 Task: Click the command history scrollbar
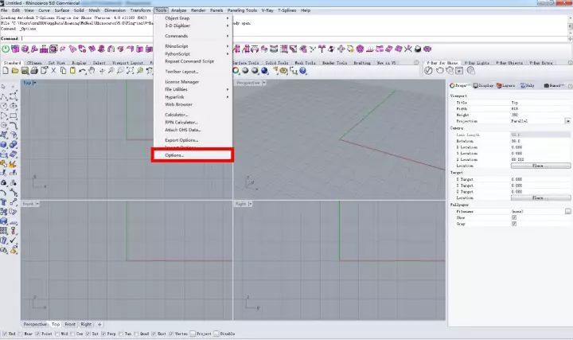(570, 25)
